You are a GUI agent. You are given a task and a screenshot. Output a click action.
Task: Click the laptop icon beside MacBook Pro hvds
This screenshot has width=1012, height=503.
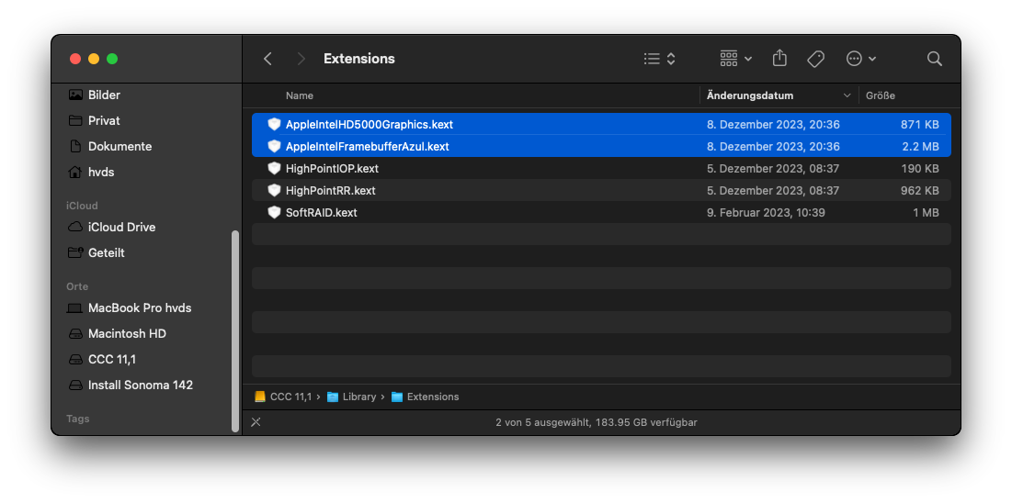[x=75, y=308]
